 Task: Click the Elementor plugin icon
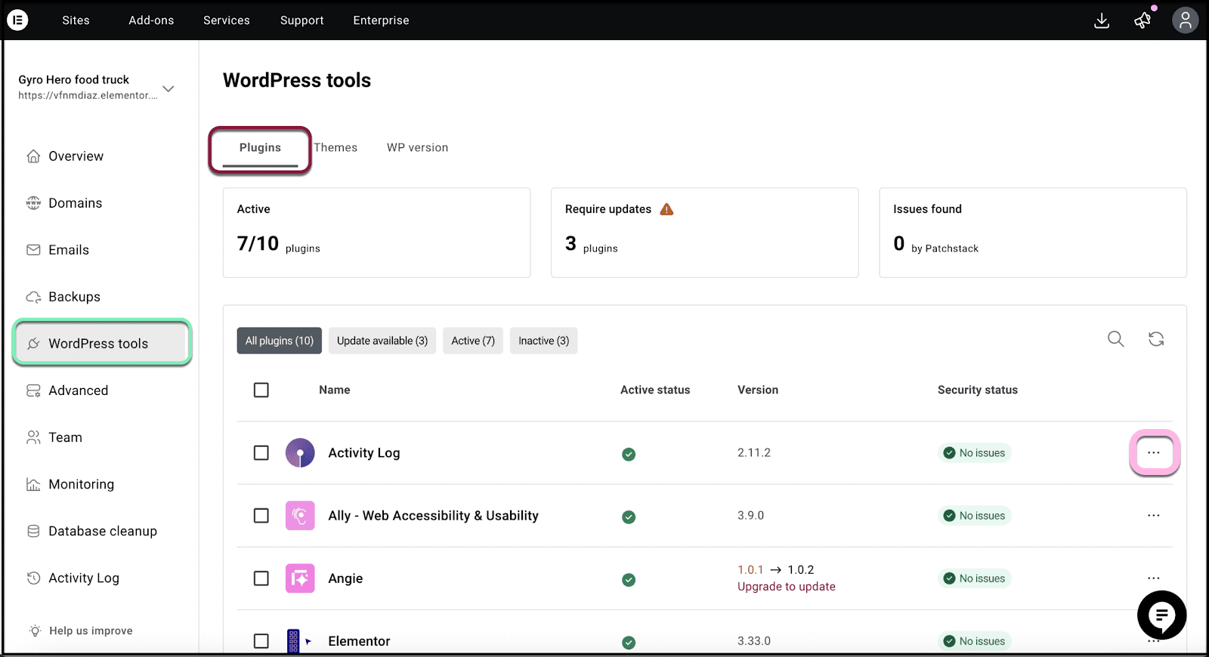tap(298, 641)
